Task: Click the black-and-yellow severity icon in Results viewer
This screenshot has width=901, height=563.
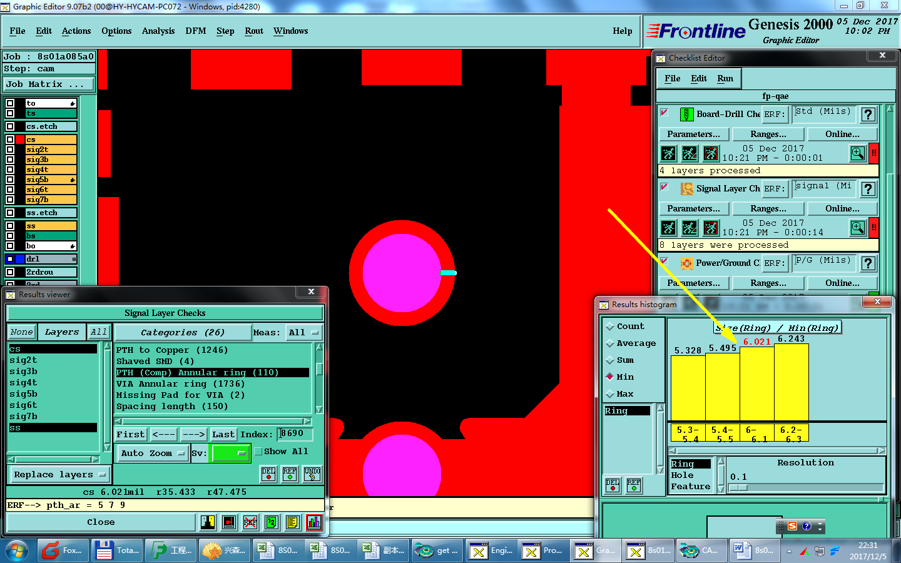Action: click(208, 522)
